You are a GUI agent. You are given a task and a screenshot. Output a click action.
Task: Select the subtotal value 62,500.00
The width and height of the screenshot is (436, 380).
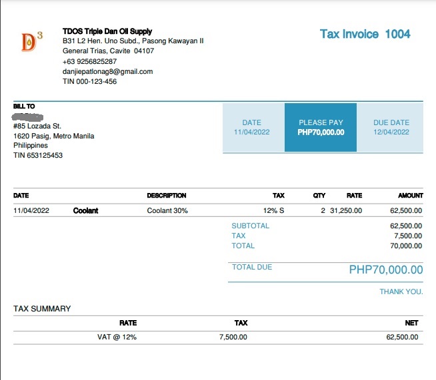(x=406, y=226)
